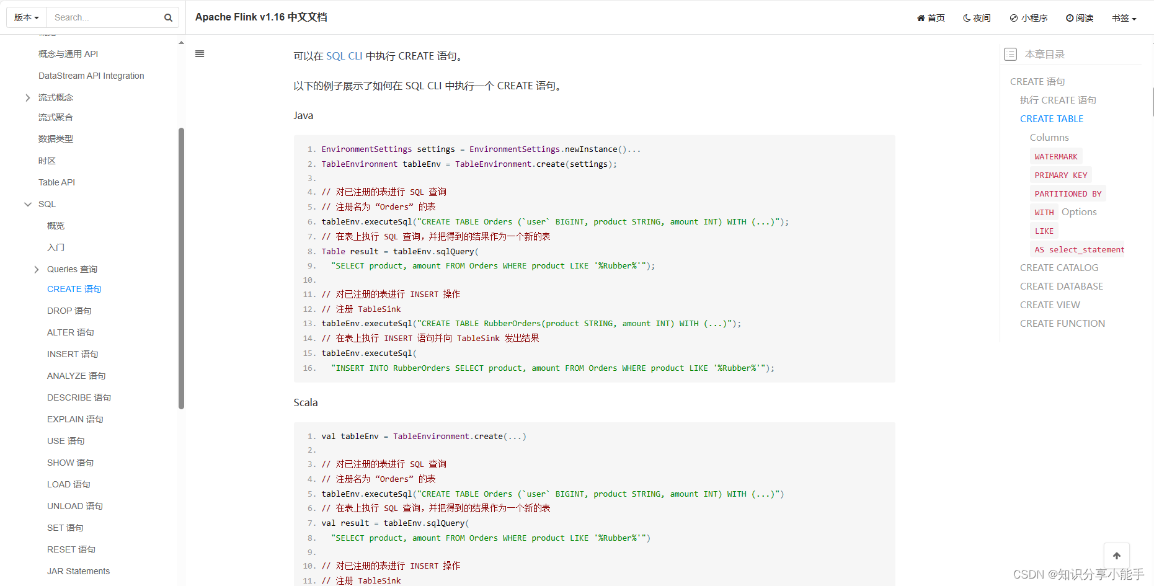This screenshot has width=1154, height=586.
Task: Open ANALYZE 语句 sidebar page
Action: pos(76,376)
